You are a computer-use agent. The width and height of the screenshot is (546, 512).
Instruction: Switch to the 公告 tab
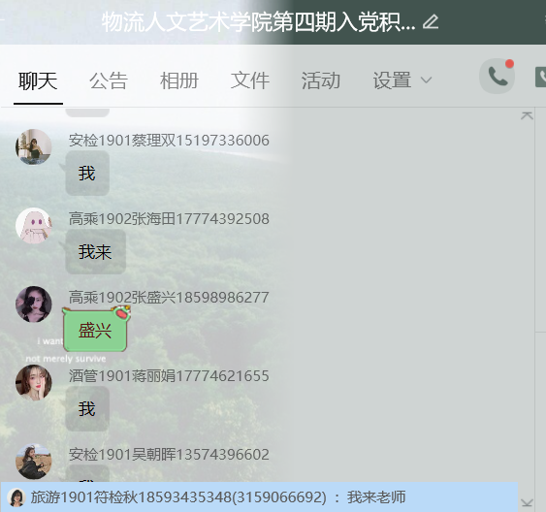[x=109, y=80]
